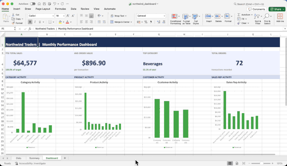Switch to the Review ribbon tab

click(x=85, y=9)
